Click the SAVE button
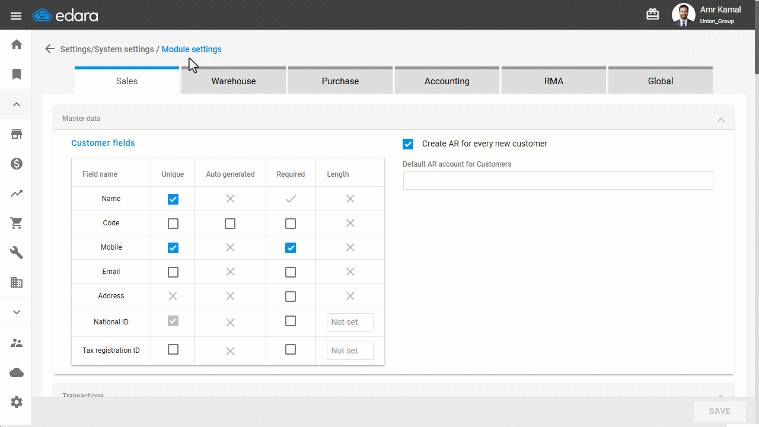 (720, 411)
